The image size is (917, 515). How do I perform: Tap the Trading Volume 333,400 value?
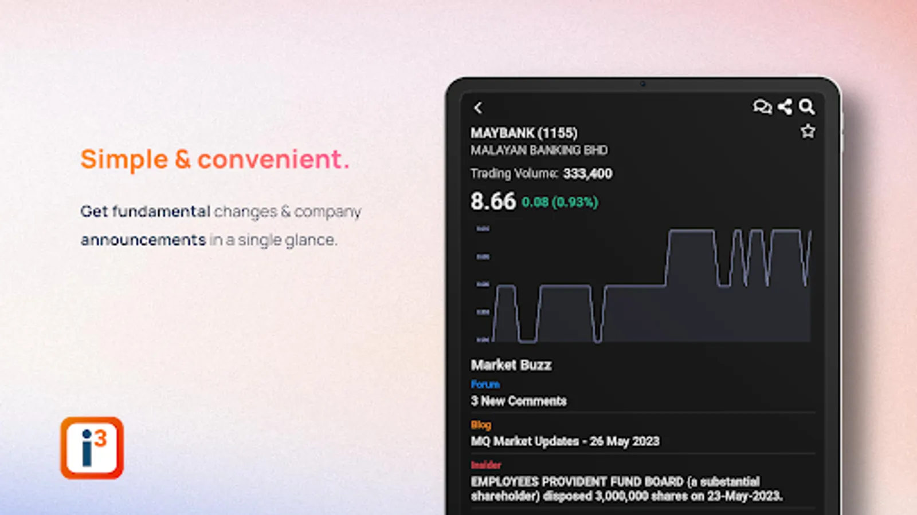(x=587, y=173)
